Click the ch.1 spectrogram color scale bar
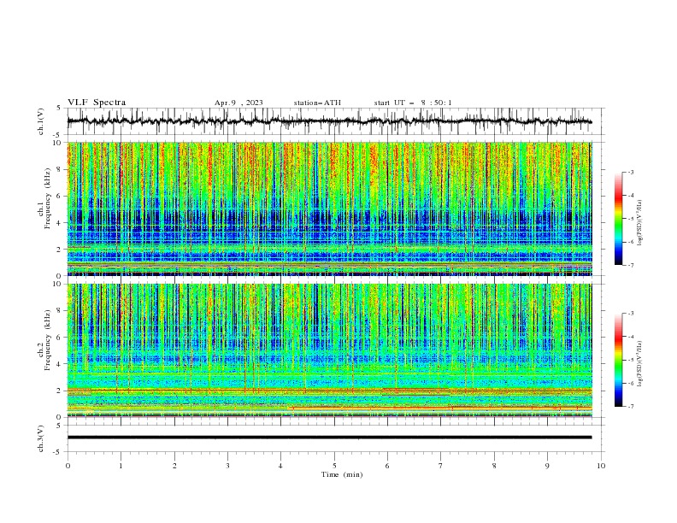The width and height of the screenshot is (677, 523). point(618,219)
